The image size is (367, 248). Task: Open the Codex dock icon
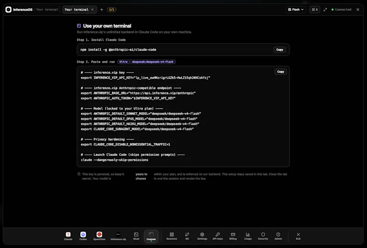83,236
